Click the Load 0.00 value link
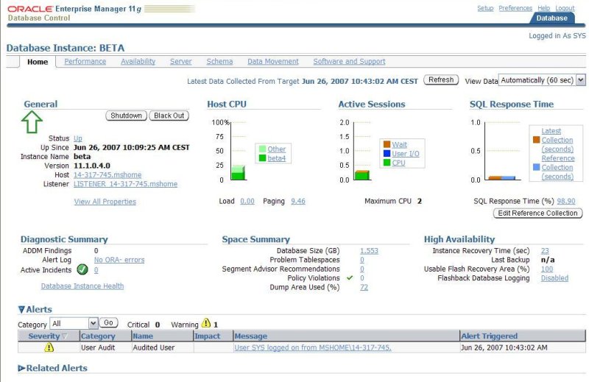 247,201
